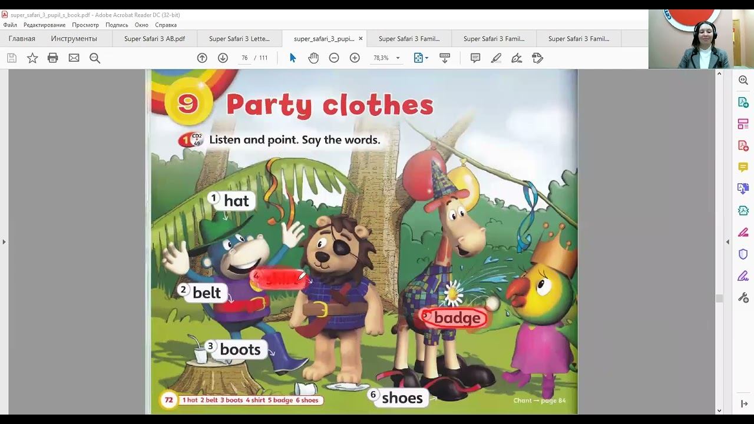Open the Find text magnifier icon
This screenshot has width=754, height=424.
coord(94,58)
